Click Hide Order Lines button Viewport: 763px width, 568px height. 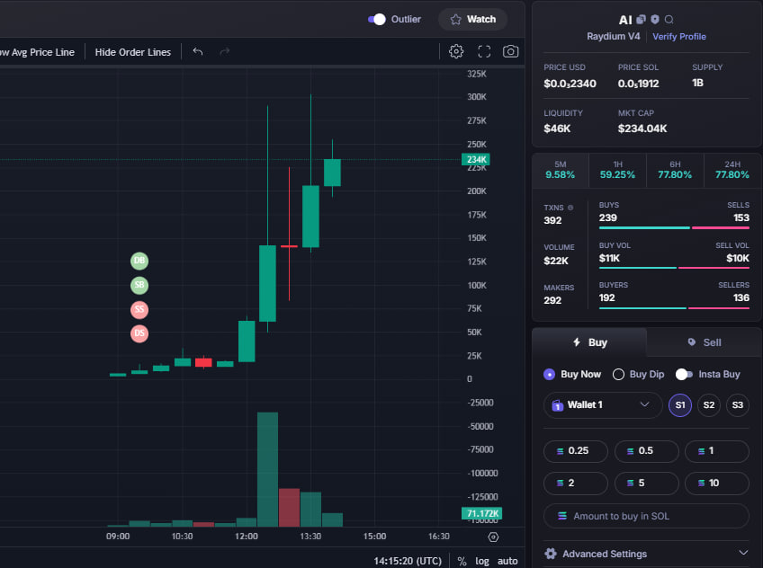coord(133,52)
